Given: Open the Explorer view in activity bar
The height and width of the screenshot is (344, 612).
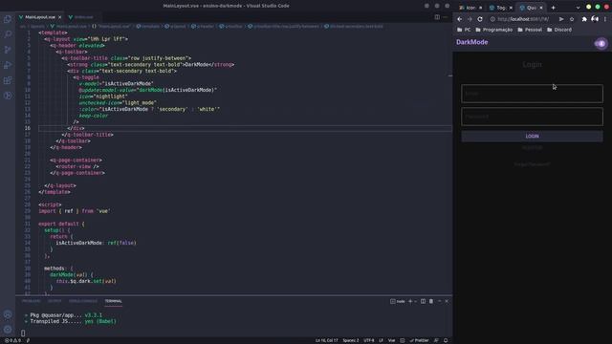Looking at the screenshot, I should (8, 19).
